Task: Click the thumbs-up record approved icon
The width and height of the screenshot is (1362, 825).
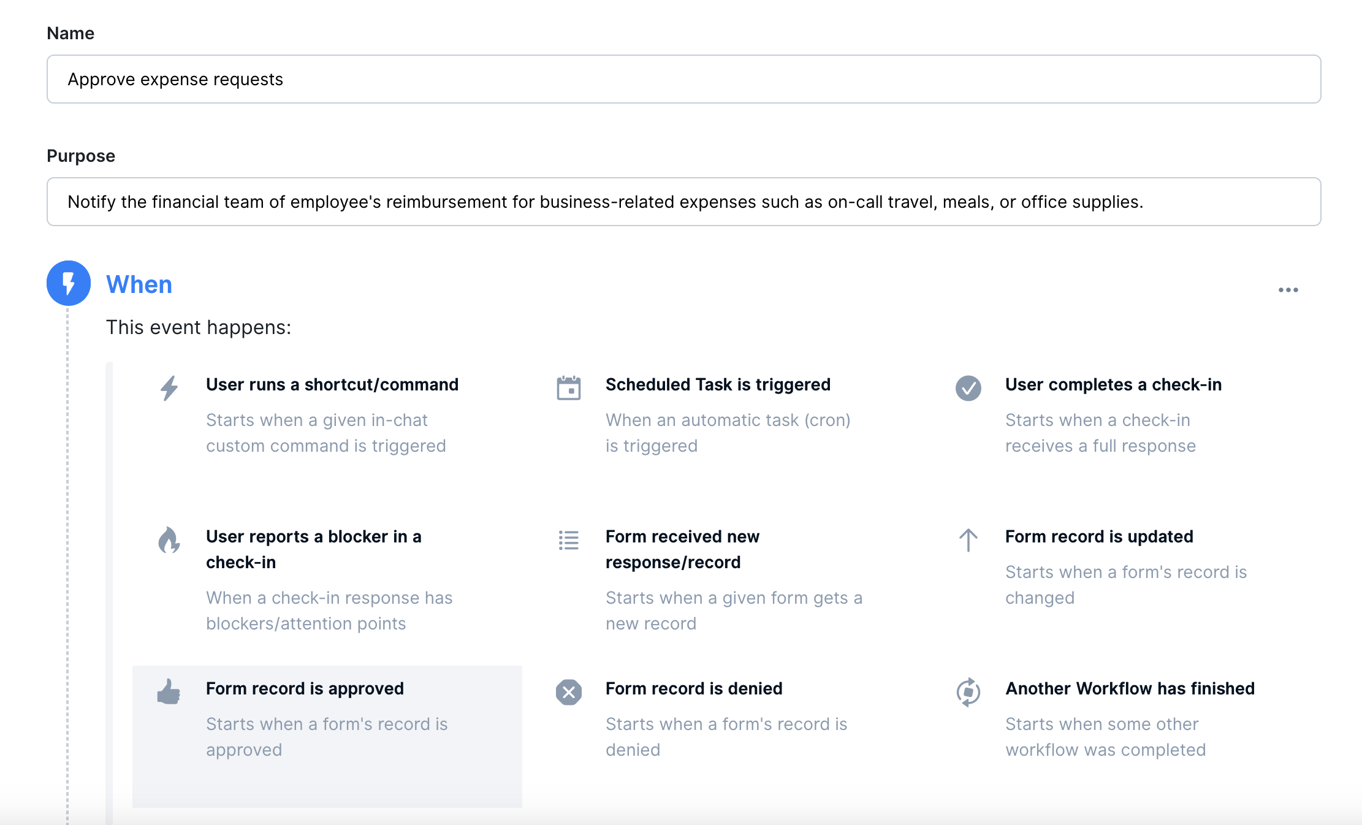Action: [x=169, y=692]
